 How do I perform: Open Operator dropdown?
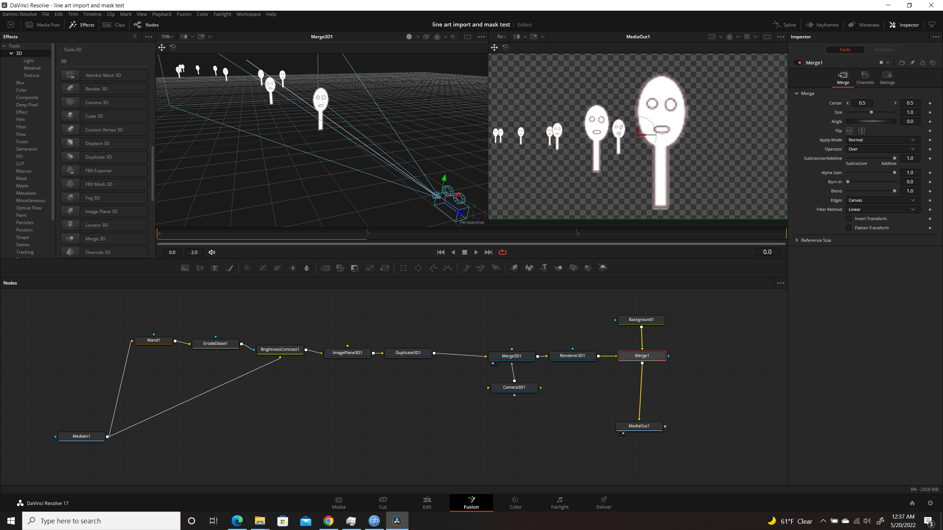883,149
